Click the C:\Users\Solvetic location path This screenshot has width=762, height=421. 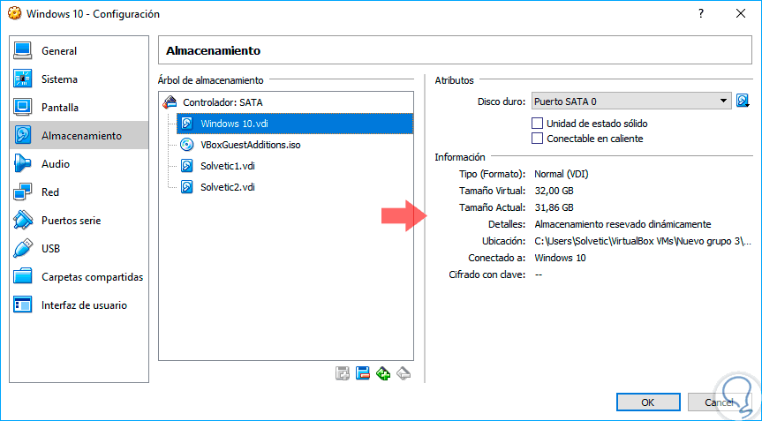644,241
